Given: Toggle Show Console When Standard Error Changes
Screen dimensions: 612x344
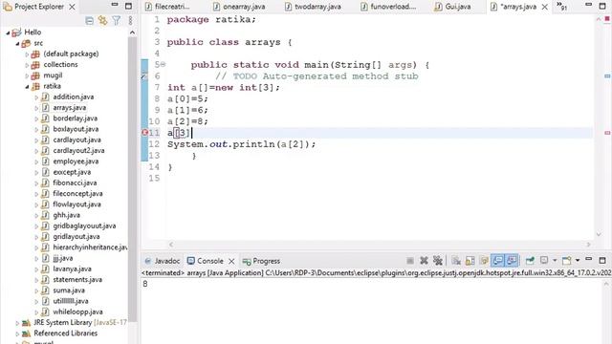Looking at the screenshot, I should click(x=512, y=261).
